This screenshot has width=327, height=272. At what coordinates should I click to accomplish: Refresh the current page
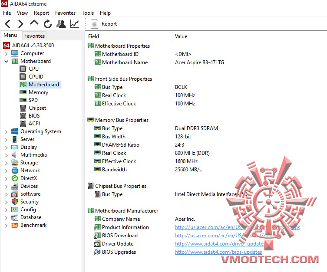[x=47, y=24]
